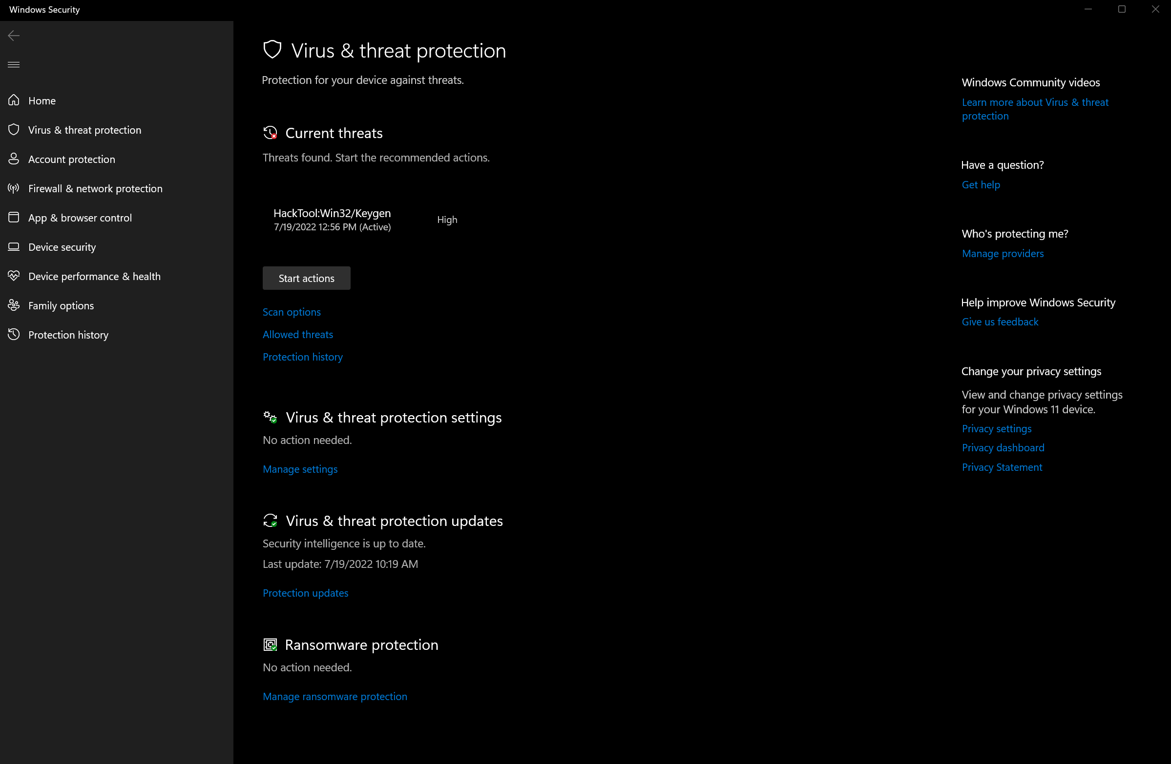This screenshot has height=764, width=1171.
Task: Open Account protection section
Action: pyautogui.click(x=117, y=159)
